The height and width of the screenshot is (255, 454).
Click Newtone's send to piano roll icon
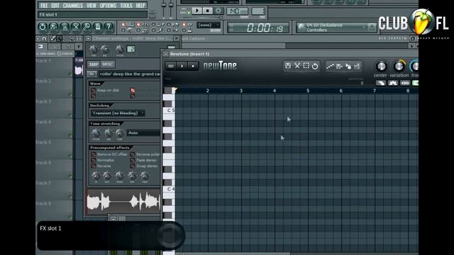339,66
